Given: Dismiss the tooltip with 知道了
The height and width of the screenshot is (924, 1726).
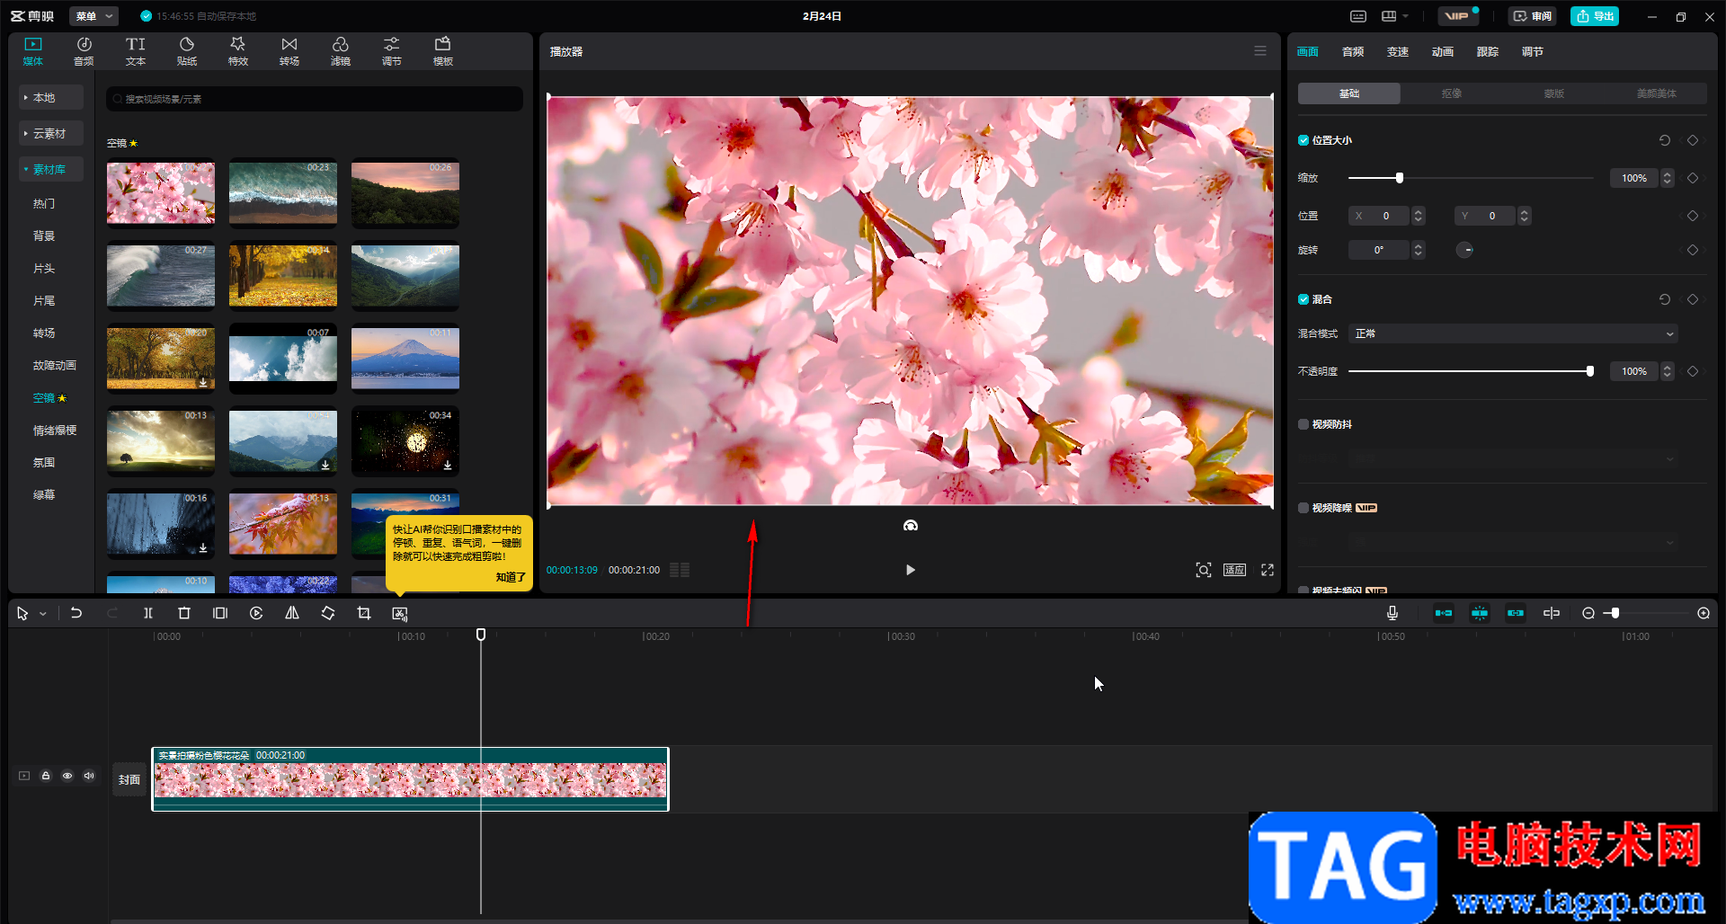Looking at the screenshot, I should tap(511, 577).
